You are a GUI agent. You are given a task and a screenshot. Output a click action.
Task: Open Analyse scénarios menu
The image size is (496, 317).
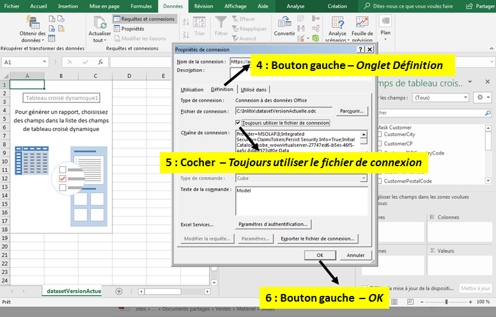click(x=337, y=29)
